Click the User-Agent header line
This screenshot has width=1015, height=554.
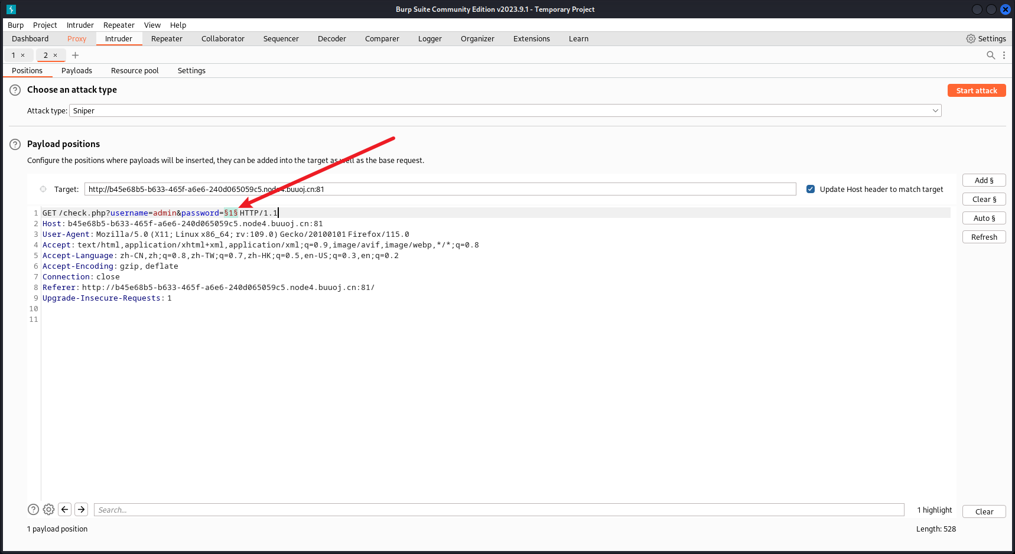pyautogui.click(x=226, y=234)
